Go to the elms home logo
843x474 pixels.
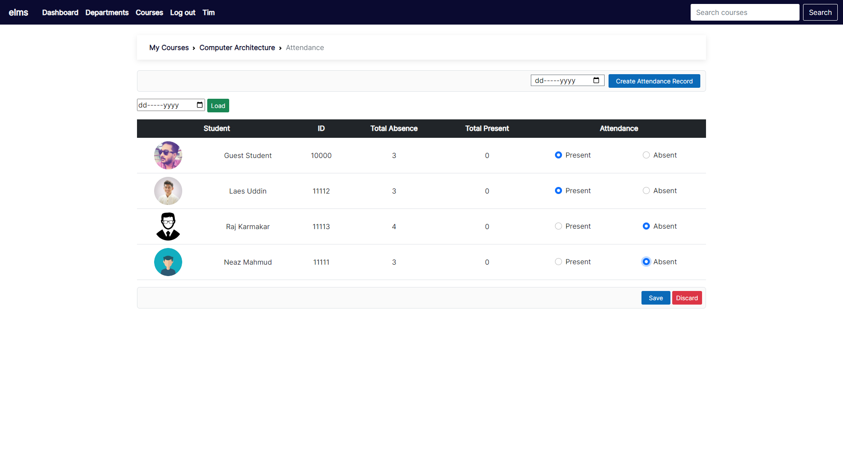(18, 12)
